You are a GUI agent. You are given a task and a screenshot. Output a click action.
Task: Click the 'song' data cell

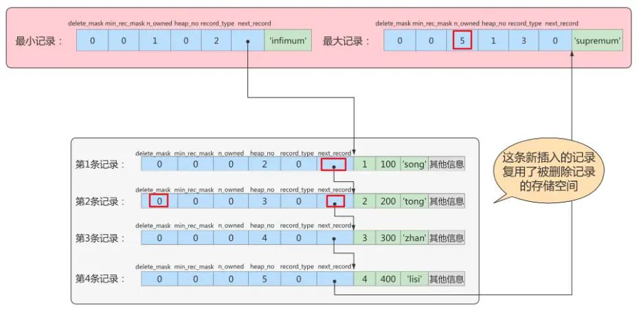(x=414, y=165)
